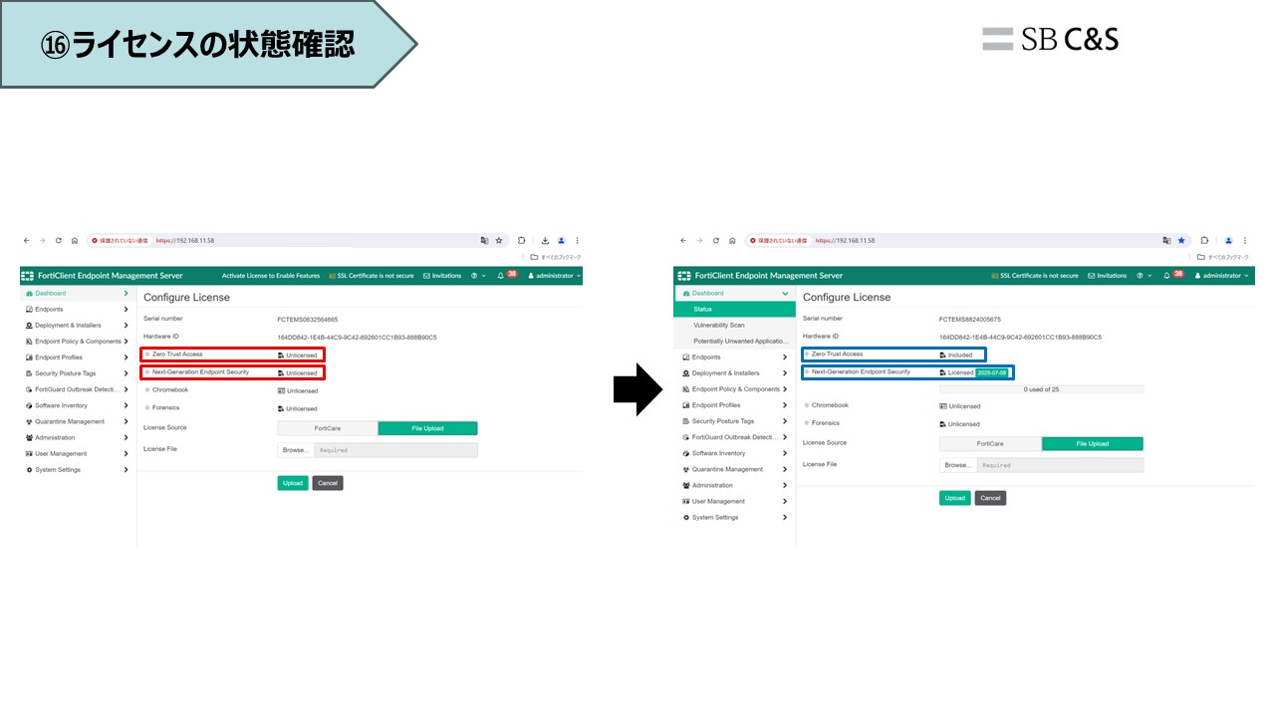This screenshot has width=1275, height=717.
Task: Click the Cancel button in the left screenshot
Action: pyautogui.click(x=328, y=483)
